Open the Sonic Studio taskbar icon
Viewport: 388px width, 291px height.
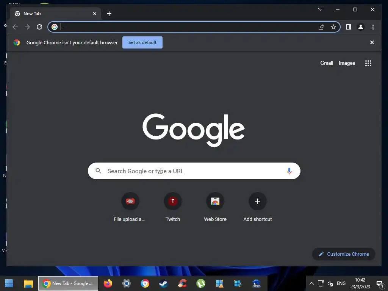[257, 283]
